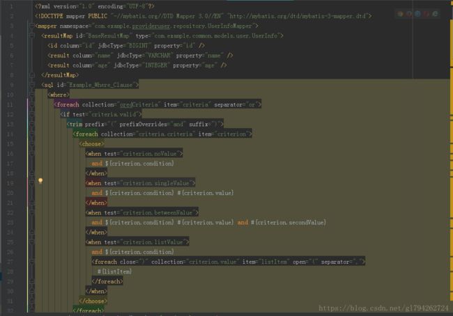Image resolution: width=453 pixels, height=316 pixels.
Task: Collapse the where tag fold on line 10
Action: pos(32,95)
